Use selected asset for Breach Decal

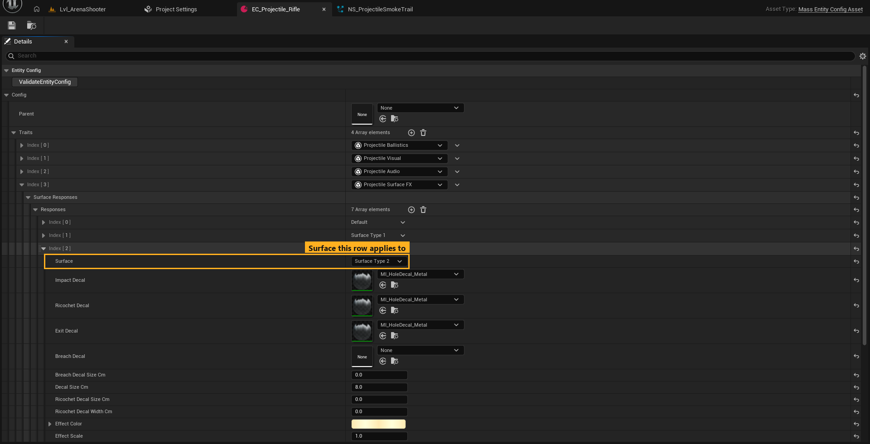[383, 361]
